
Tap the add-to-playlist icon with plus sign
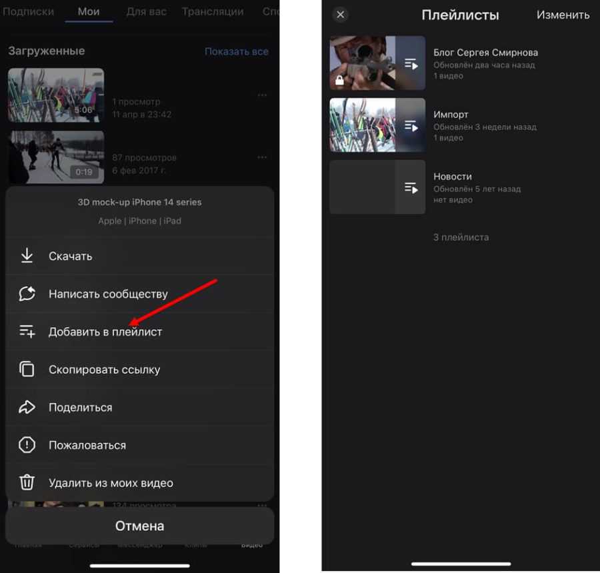click(27, 331)
